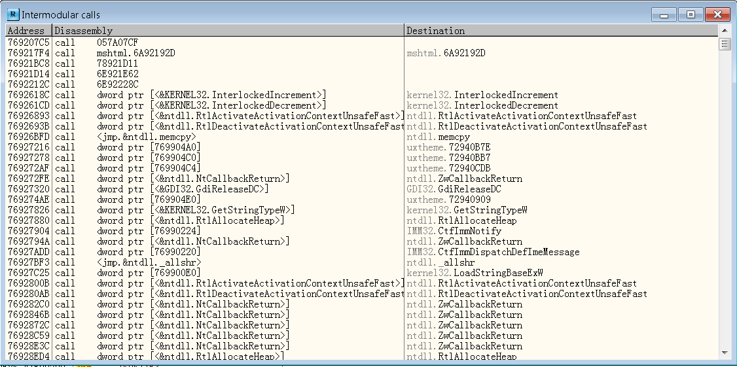
Task: Select the call 6E921E62 instruction
Action: pos(96,74)
